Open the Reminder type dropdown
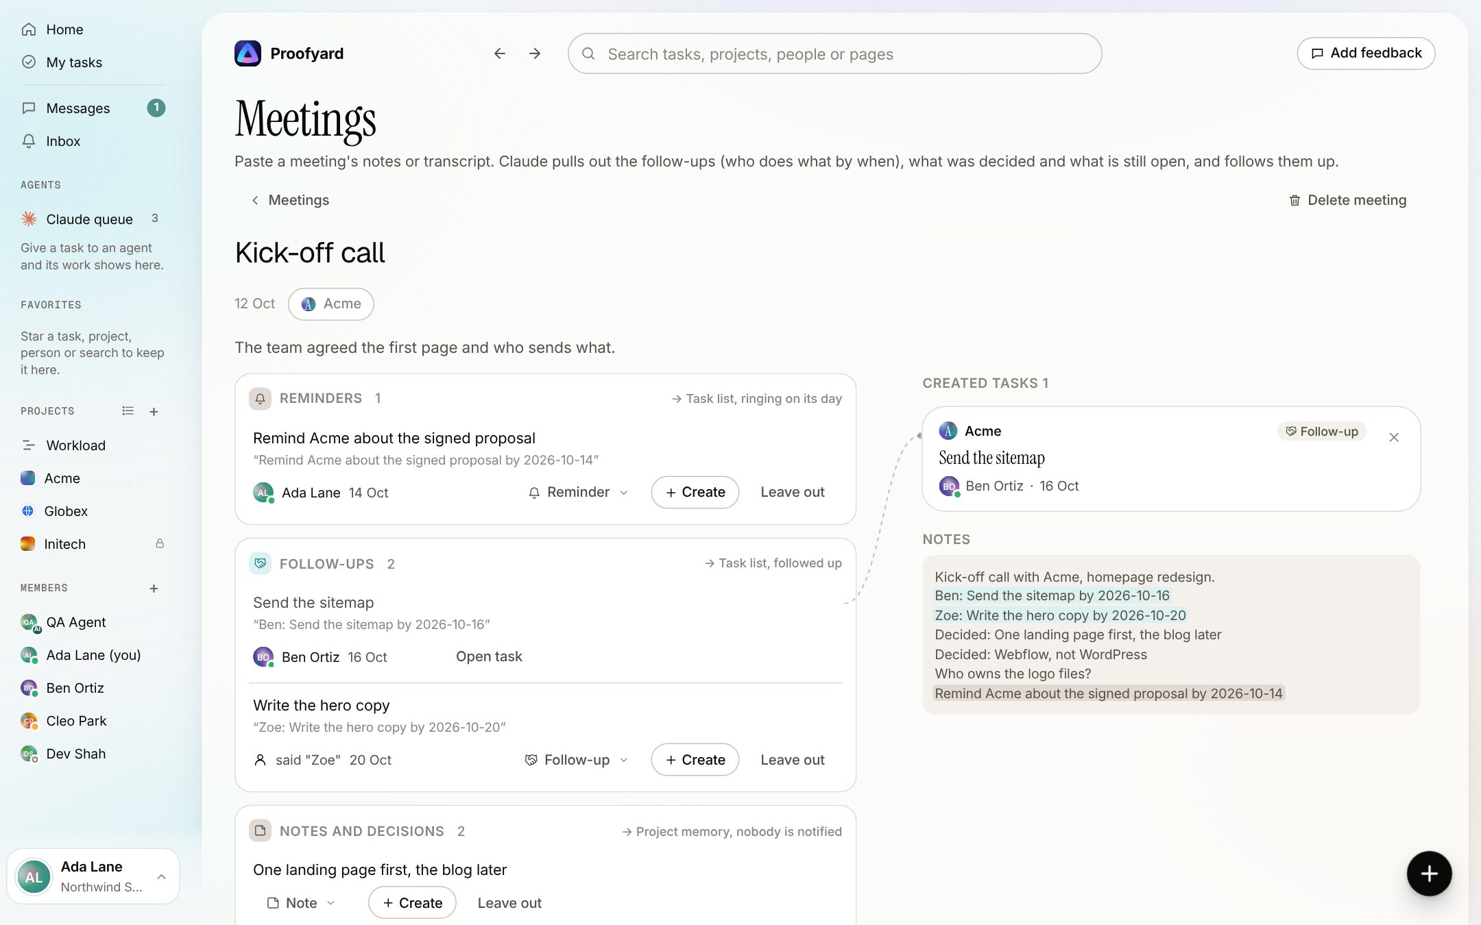Viewport: 1481px width, 925px height. coord(578,492)
